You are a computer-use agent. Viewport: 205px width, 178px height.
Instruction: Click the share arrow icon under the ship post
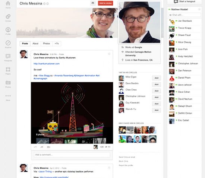(x=42, y=147)
